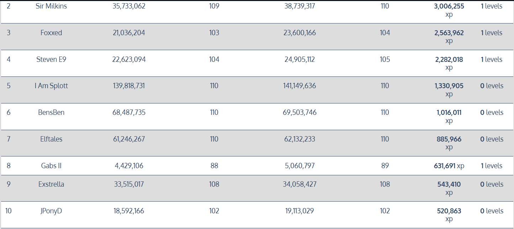Open the Exstrella player entry

pyautogui.click(x=51, y=184)
